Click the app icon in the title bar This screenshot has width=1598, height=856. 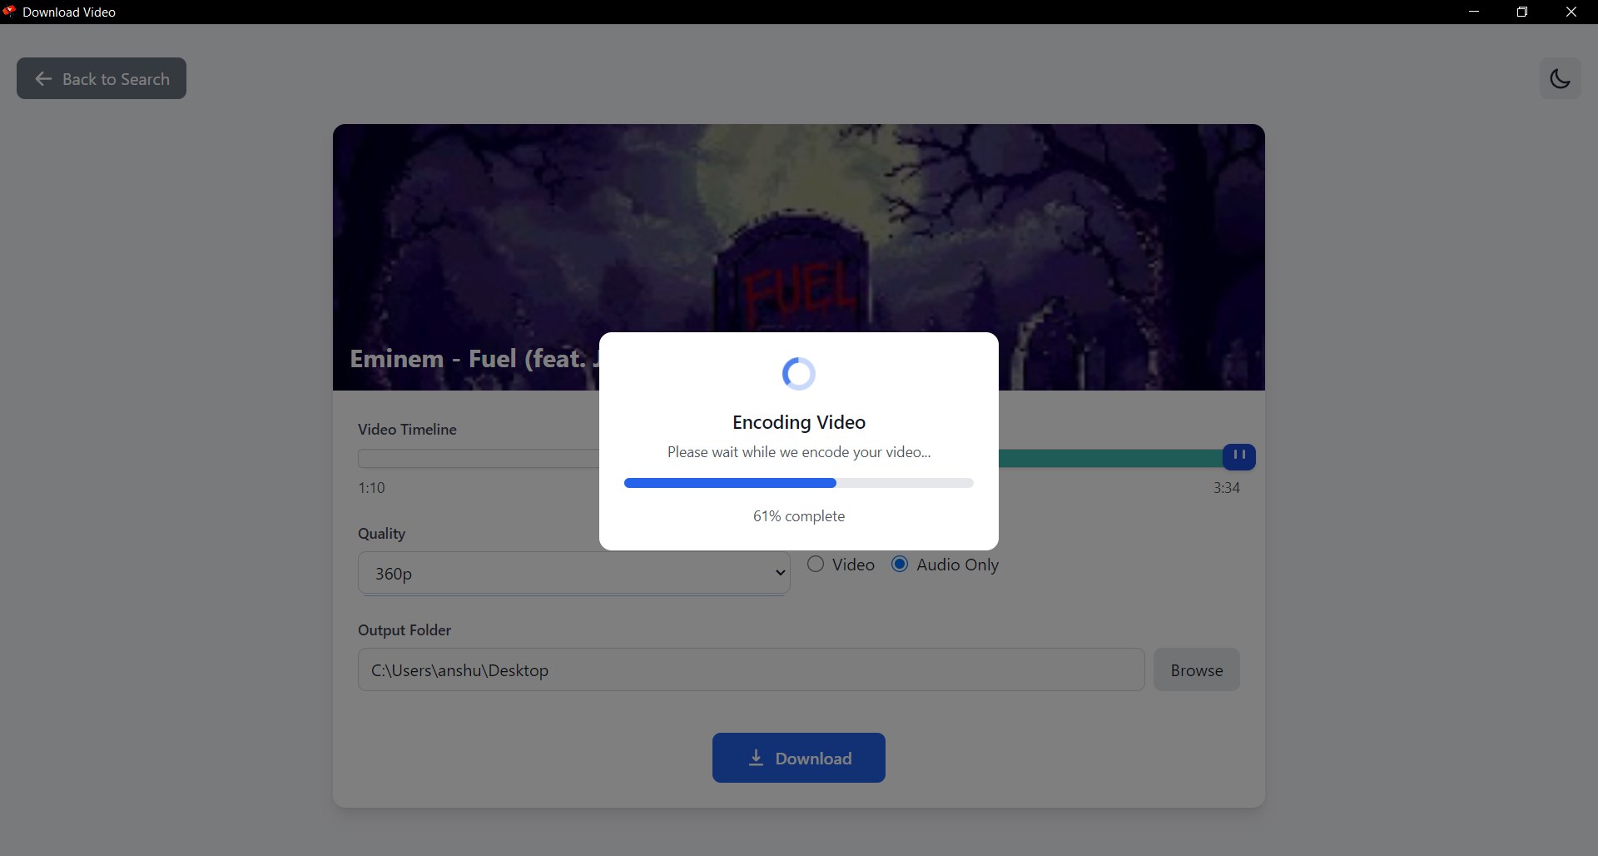(10, 12)
